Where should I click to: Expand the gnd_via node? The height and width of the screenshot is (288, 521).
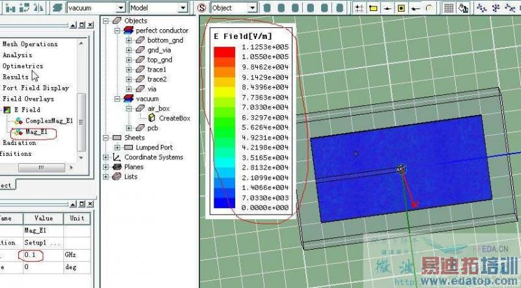click(129, 50)
